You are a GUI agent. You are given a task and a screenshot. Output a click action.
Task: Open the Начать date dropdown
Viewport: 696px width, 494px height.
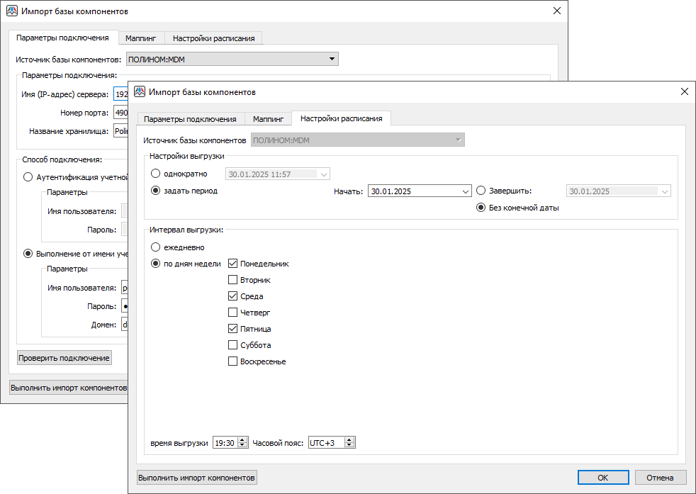(x=465, y=191)
